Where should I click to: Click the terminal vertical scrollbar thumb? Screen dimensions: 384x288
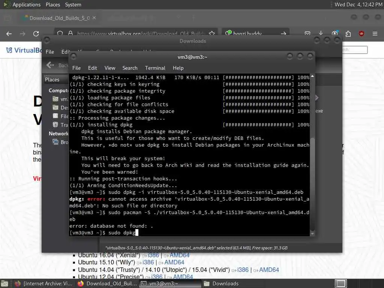point(312,184)
